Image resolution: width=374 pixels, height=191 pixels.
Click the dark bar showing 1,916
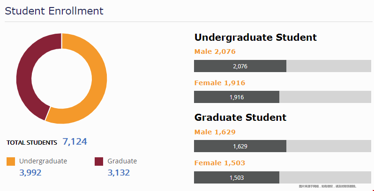(237, 97)
